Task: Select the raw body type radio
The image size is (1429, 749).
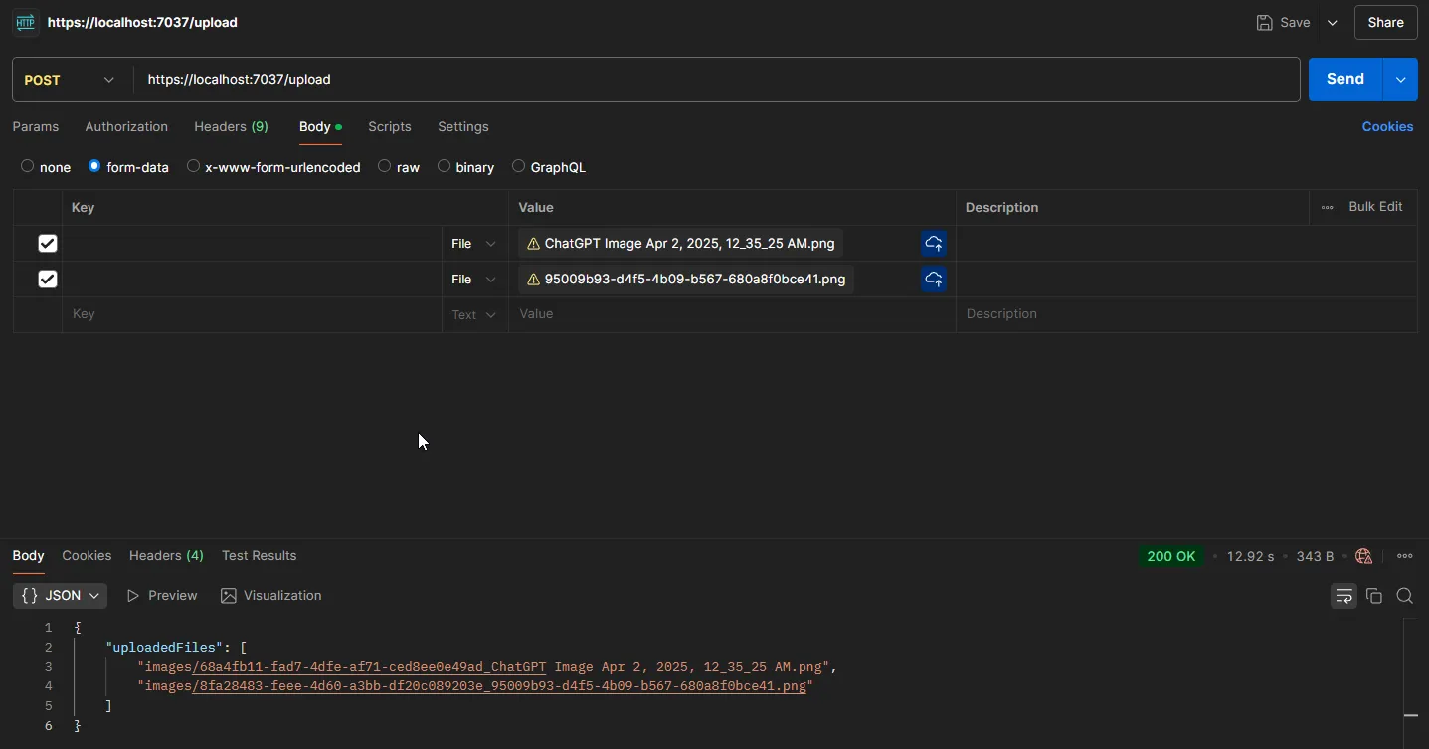Action: pos(385,167)
